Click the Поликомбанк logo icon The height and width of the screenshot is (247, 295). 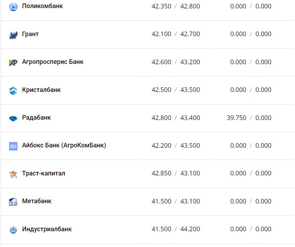[x=13, y=7]
